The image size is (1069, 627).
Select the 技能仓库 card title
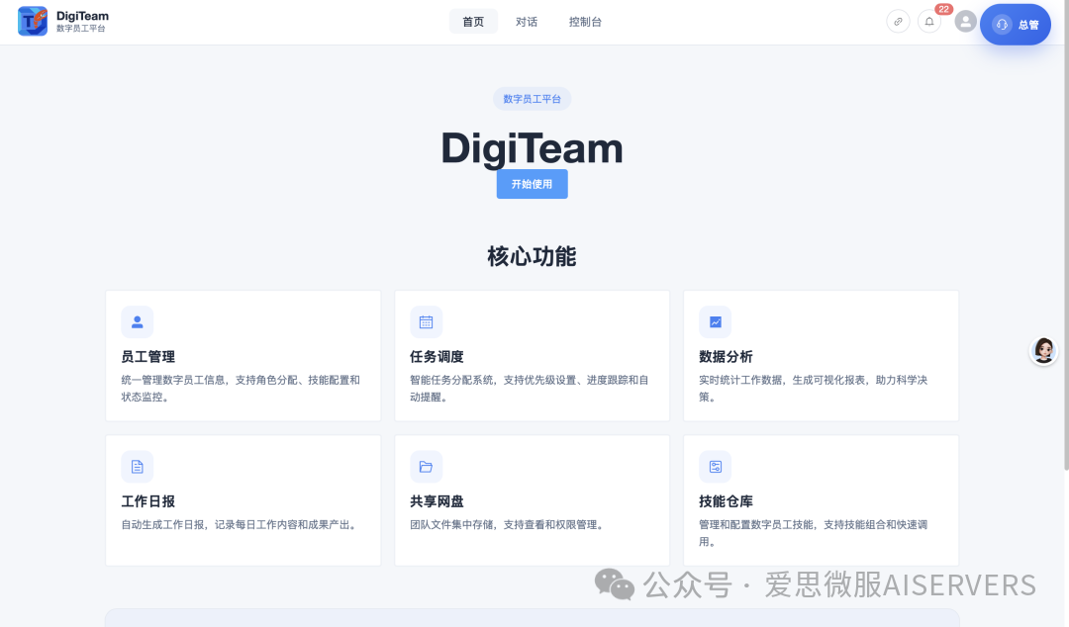point(727,501)
